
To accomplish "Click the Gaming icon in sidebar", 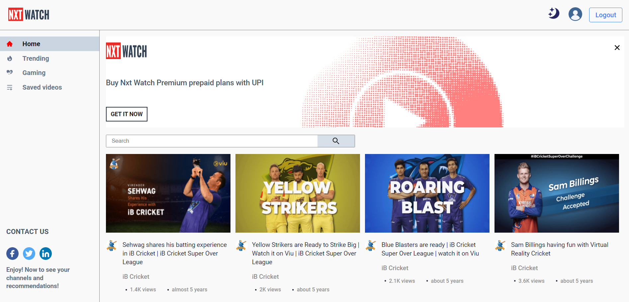I will click(x=10, y=72).
